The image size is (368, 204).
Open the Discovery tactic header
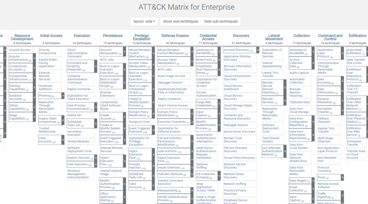(x=241, y=36)
